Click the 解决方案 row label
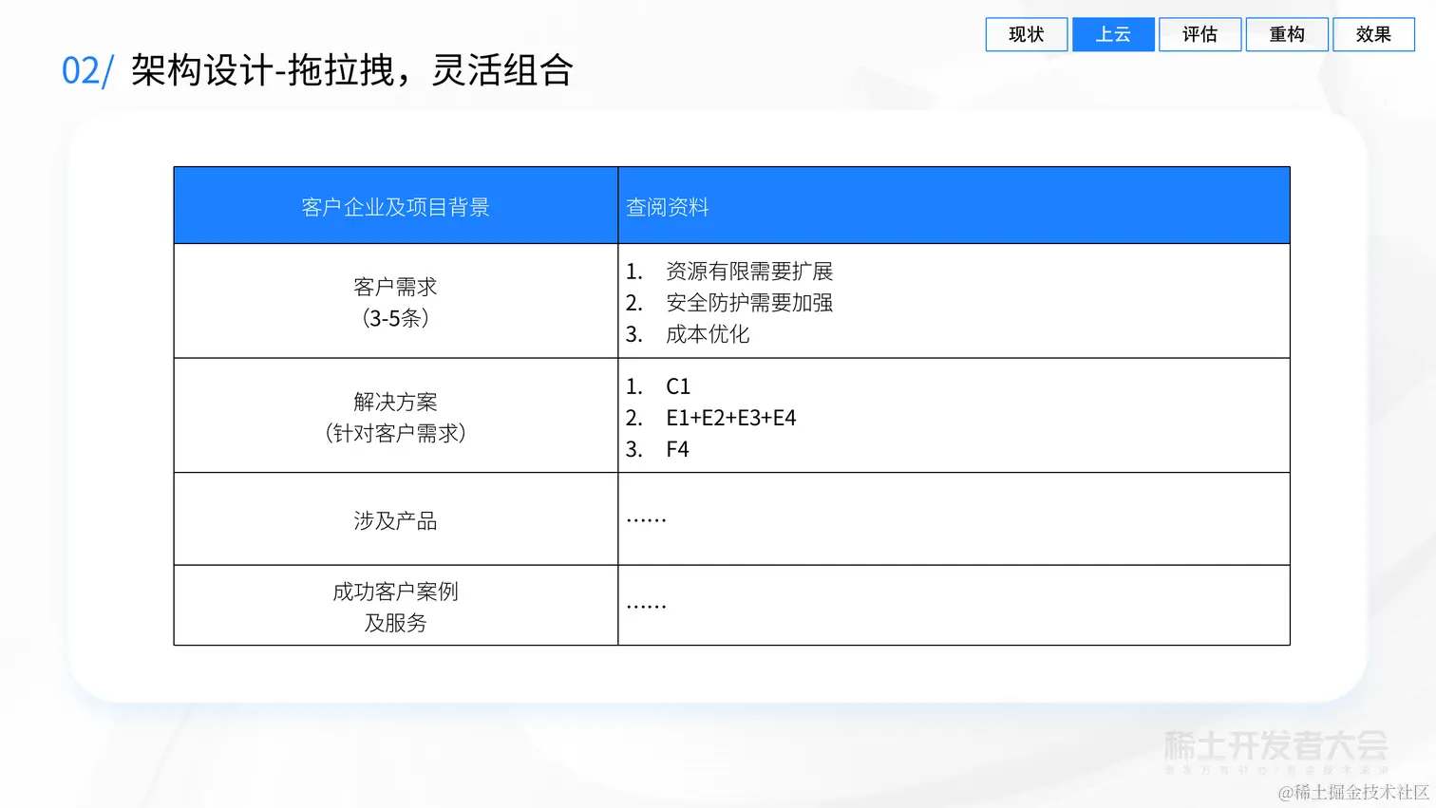Image resolution: width=1436 pixels, height=808 pixels. tap(395, 402)
